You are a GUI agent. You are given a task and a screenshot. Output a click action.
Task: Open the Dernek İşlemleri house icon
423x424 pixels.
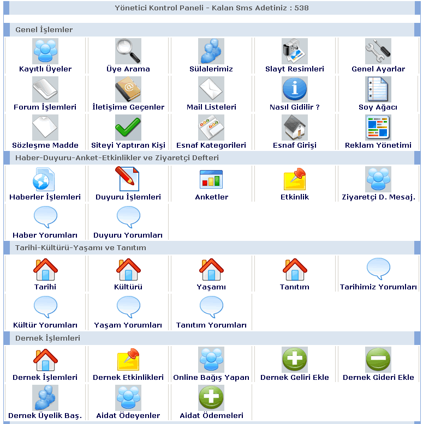click(x=45, y=360)
